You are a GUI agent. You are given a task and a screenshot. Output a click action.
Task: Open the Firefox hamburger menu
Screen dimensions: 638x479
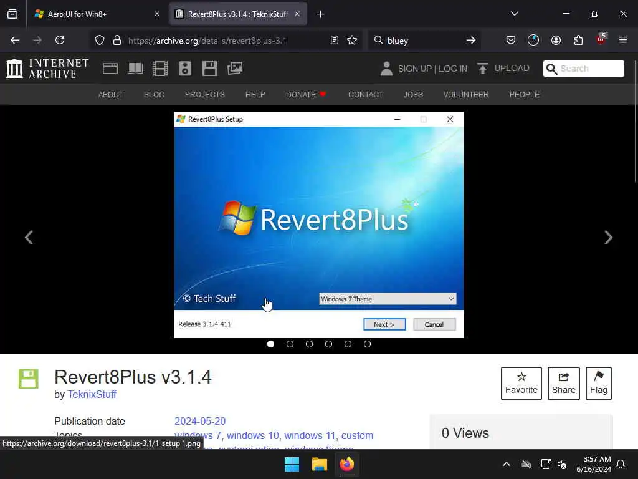point(623,40)
